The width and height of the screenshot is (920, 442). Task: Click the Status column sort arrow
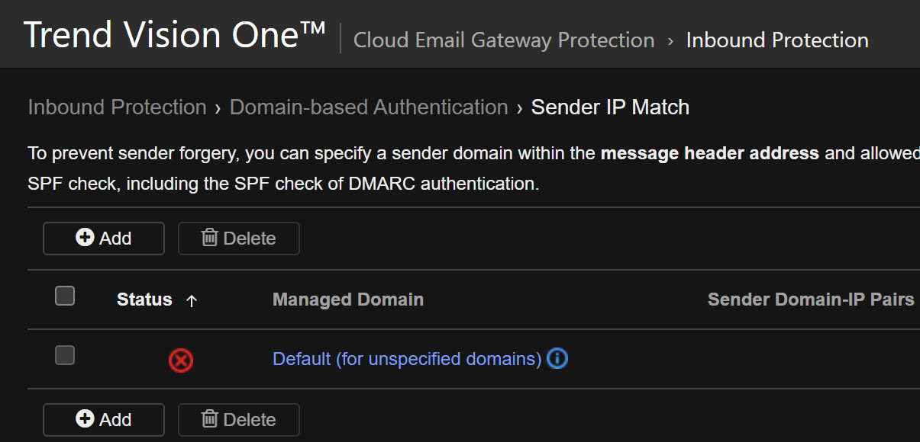(192, 300)
